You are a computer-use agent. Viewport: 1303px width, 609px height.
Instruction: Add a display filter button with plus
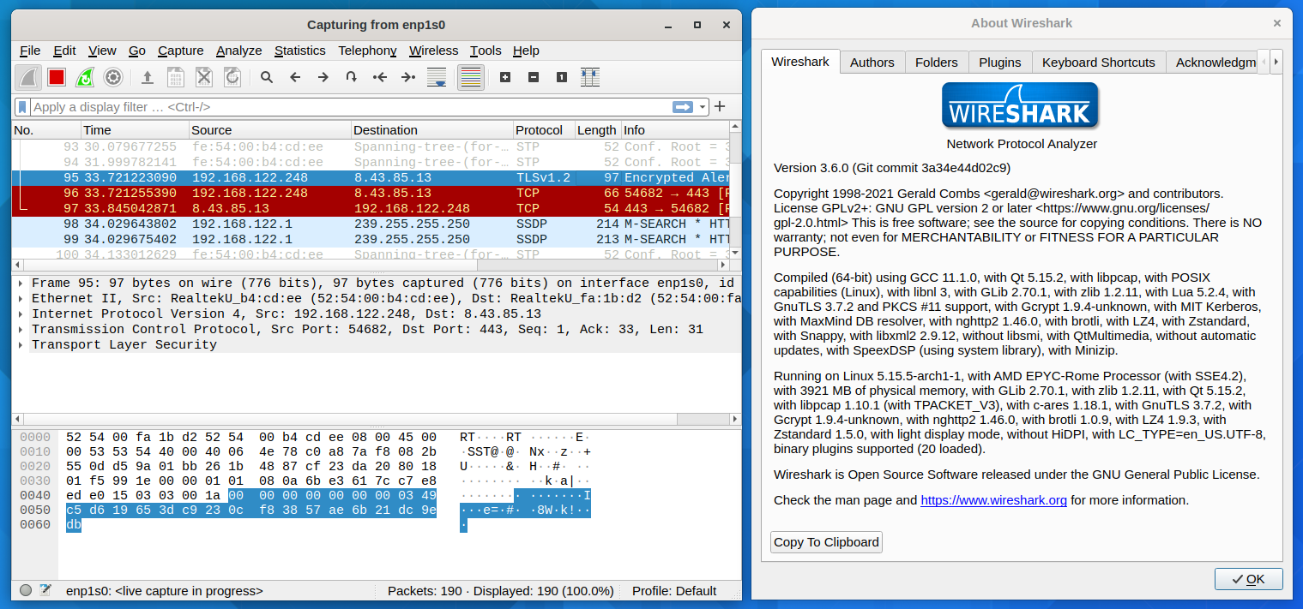pos(720,107)
